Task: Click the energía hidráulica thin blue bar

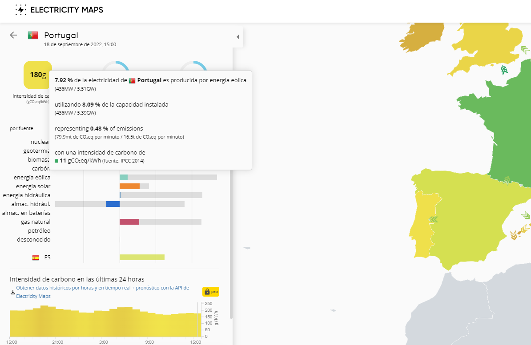Action: point(120,195)
